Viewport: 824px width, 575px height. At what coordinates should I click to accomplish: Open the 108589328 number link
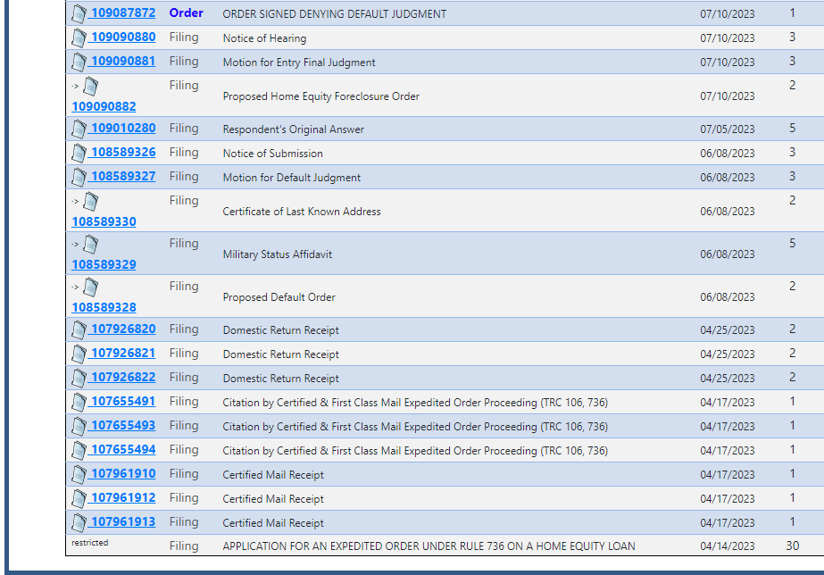pyautogui.click(x=104, y=308)
